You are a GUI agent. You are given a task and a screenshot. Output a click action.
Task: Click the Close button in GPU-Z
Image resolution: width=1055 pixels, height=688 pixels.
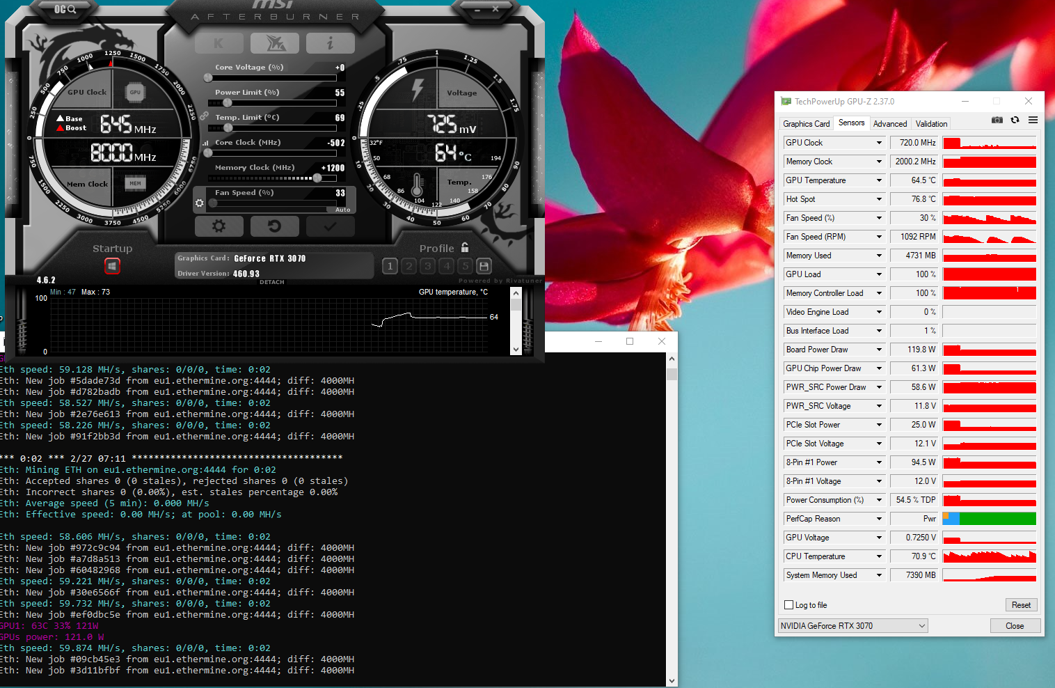click(1015, 626)
